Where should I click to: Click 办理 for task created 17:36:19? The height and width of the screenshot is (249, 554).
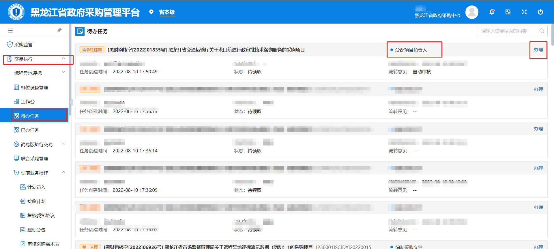click(538, 89)
